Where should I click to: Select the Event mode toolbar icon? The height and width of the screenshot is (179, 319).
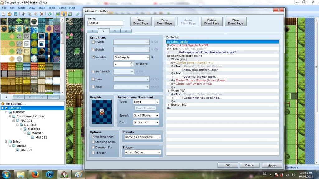(64, 14)
